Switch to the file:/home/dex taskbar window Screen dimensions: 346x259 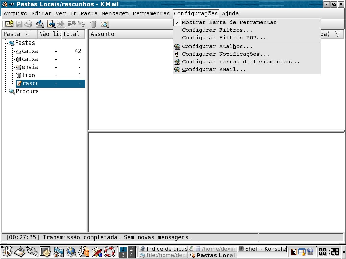click(x=163, y=255)
